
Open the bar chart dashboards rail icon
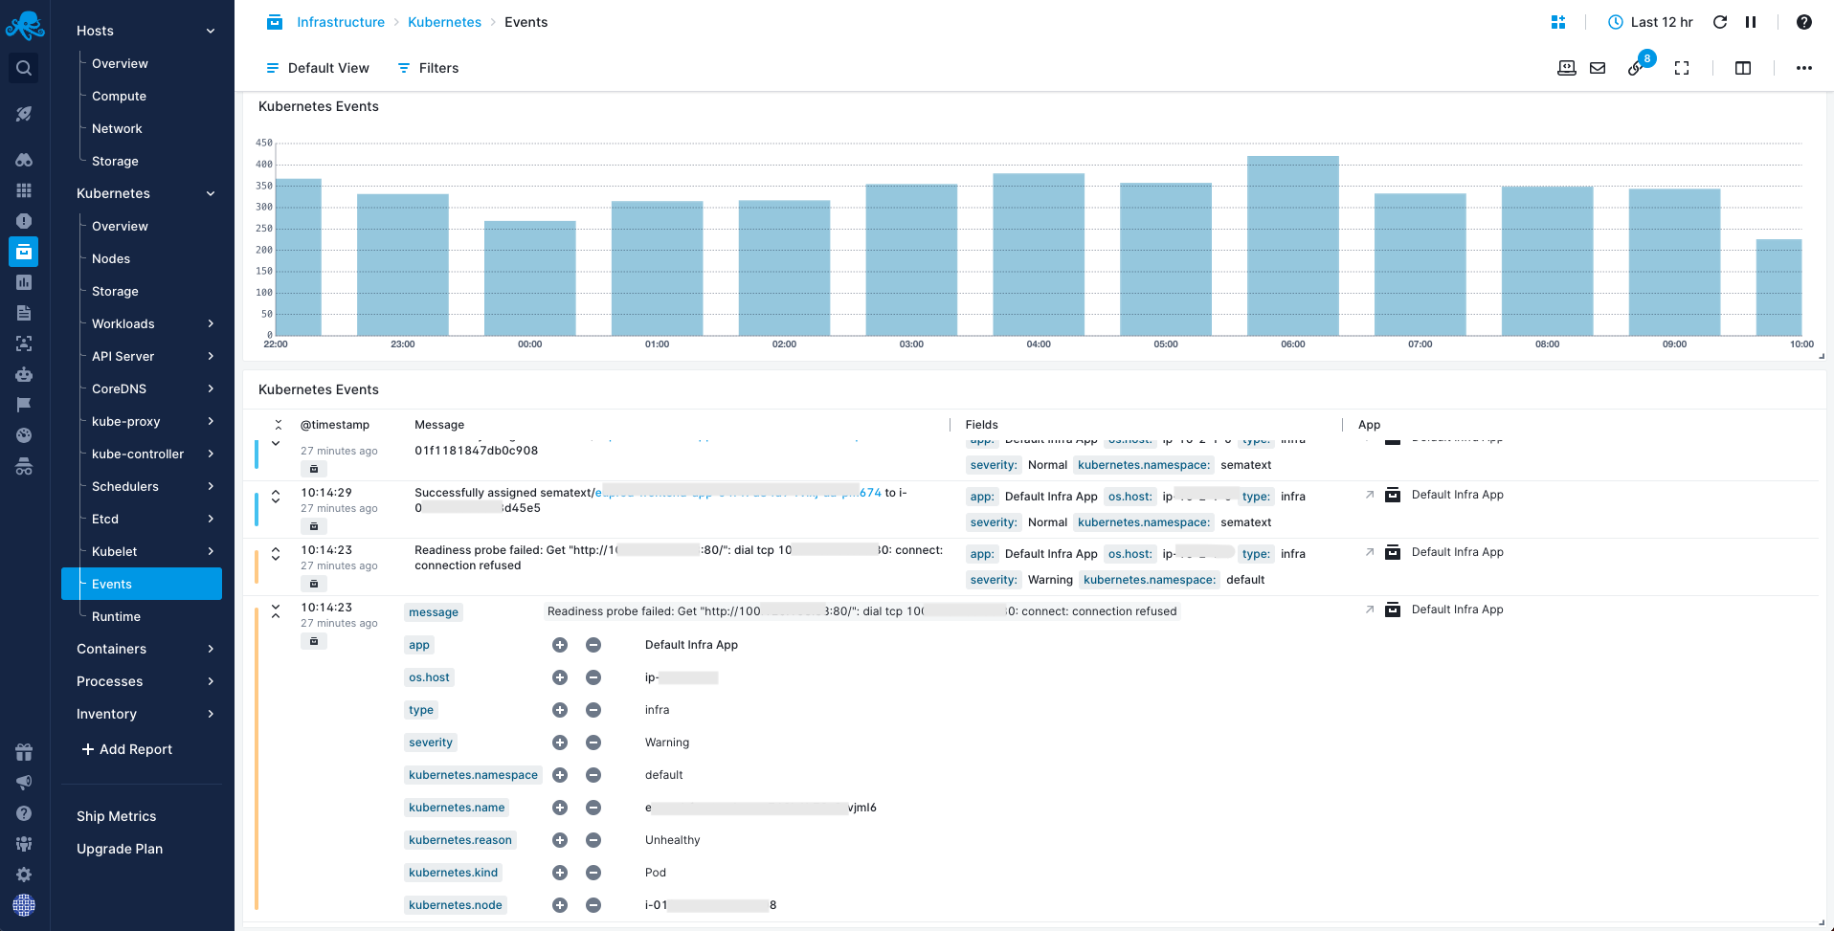(x=24, y=282)
